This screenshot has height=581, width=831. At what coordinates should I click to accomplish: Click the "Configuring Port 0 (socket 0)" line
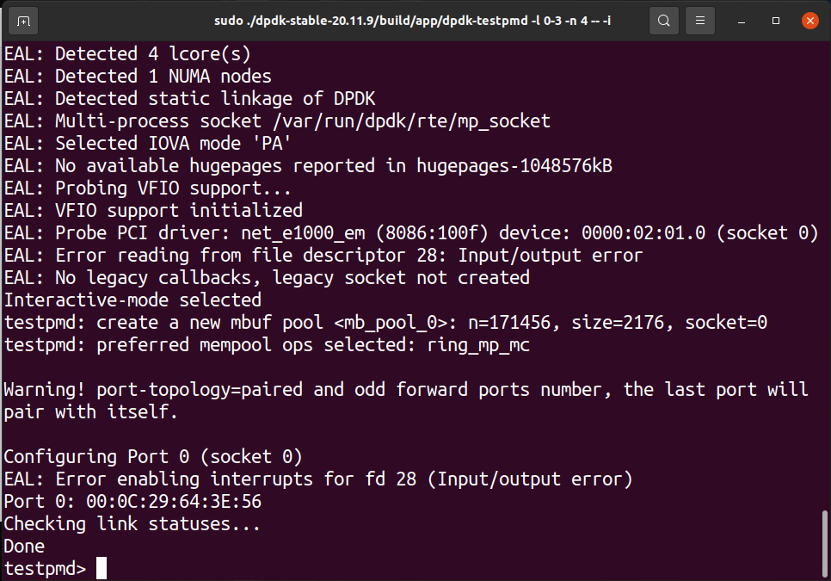(x=153, y=456)
